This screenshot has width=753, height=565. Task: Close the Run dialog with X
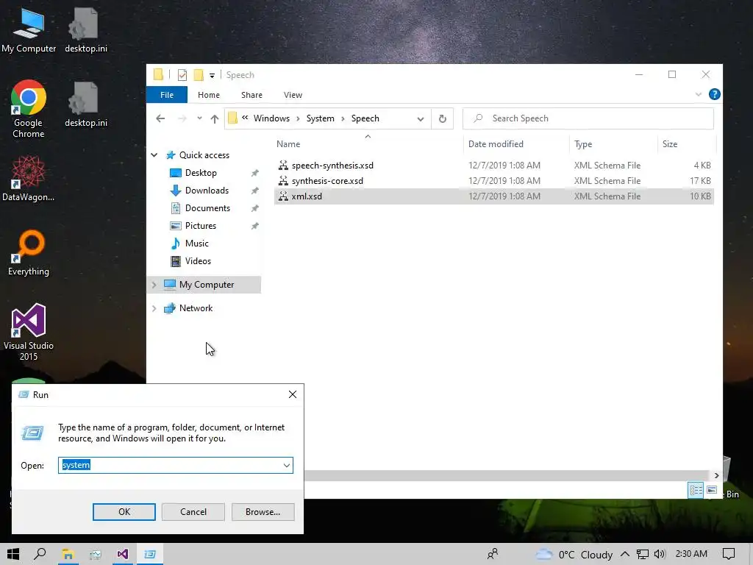(293, 394)
